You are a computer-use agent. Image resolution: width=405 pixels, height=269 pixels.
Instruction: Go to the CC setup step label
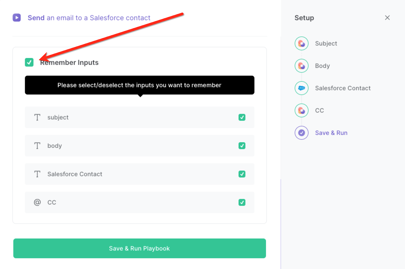[319, 111]
